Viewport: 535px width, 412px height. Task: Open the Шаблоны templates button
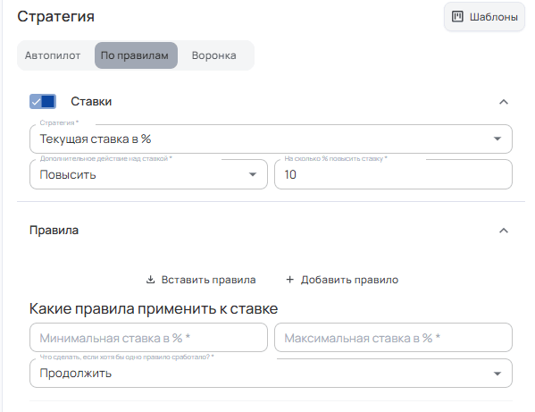[x=484, y=17]
